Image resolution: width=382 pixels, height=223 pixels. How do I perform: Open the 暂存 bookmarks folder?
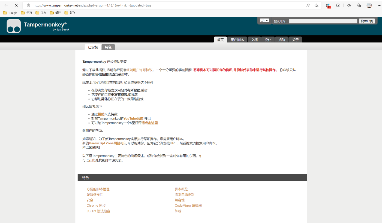70,13
